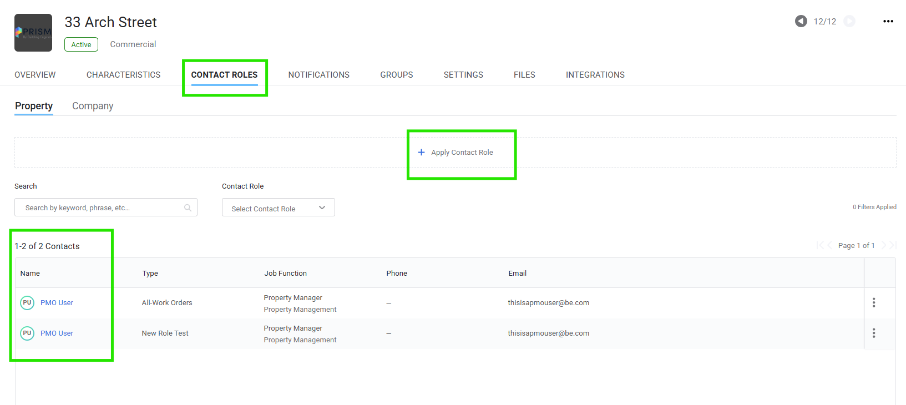Click the 0 Filters Applied text
Screen dimensions: 906x405
874,207
